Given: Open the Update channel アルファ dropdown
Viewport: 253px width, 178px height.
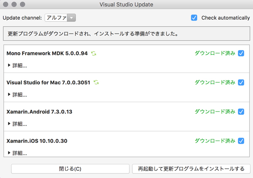Looking at the screenshot, I should click(x=60, y=18).
